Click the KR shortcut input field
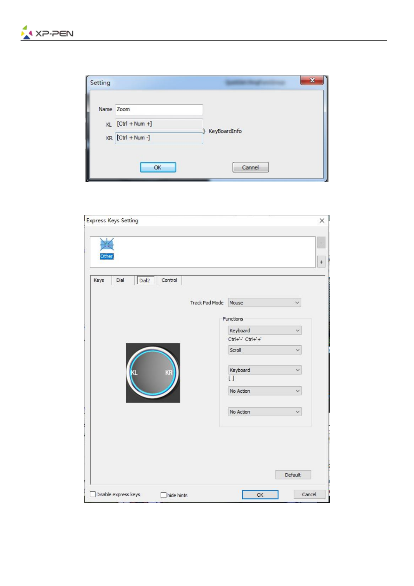Image resolution: width=414 pixels, height=586 pixels. click(159, 138)
